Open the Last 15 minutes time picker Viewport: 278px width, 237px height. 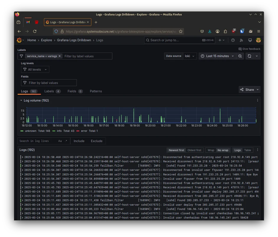click(217, 56)
